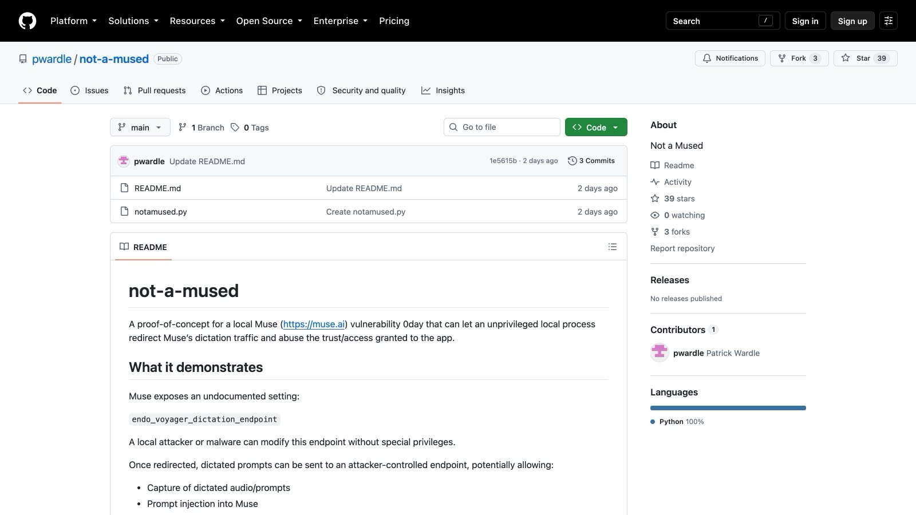Click Report repository link
The height and width of the screenshot is (515, 916).
(682, 248)
